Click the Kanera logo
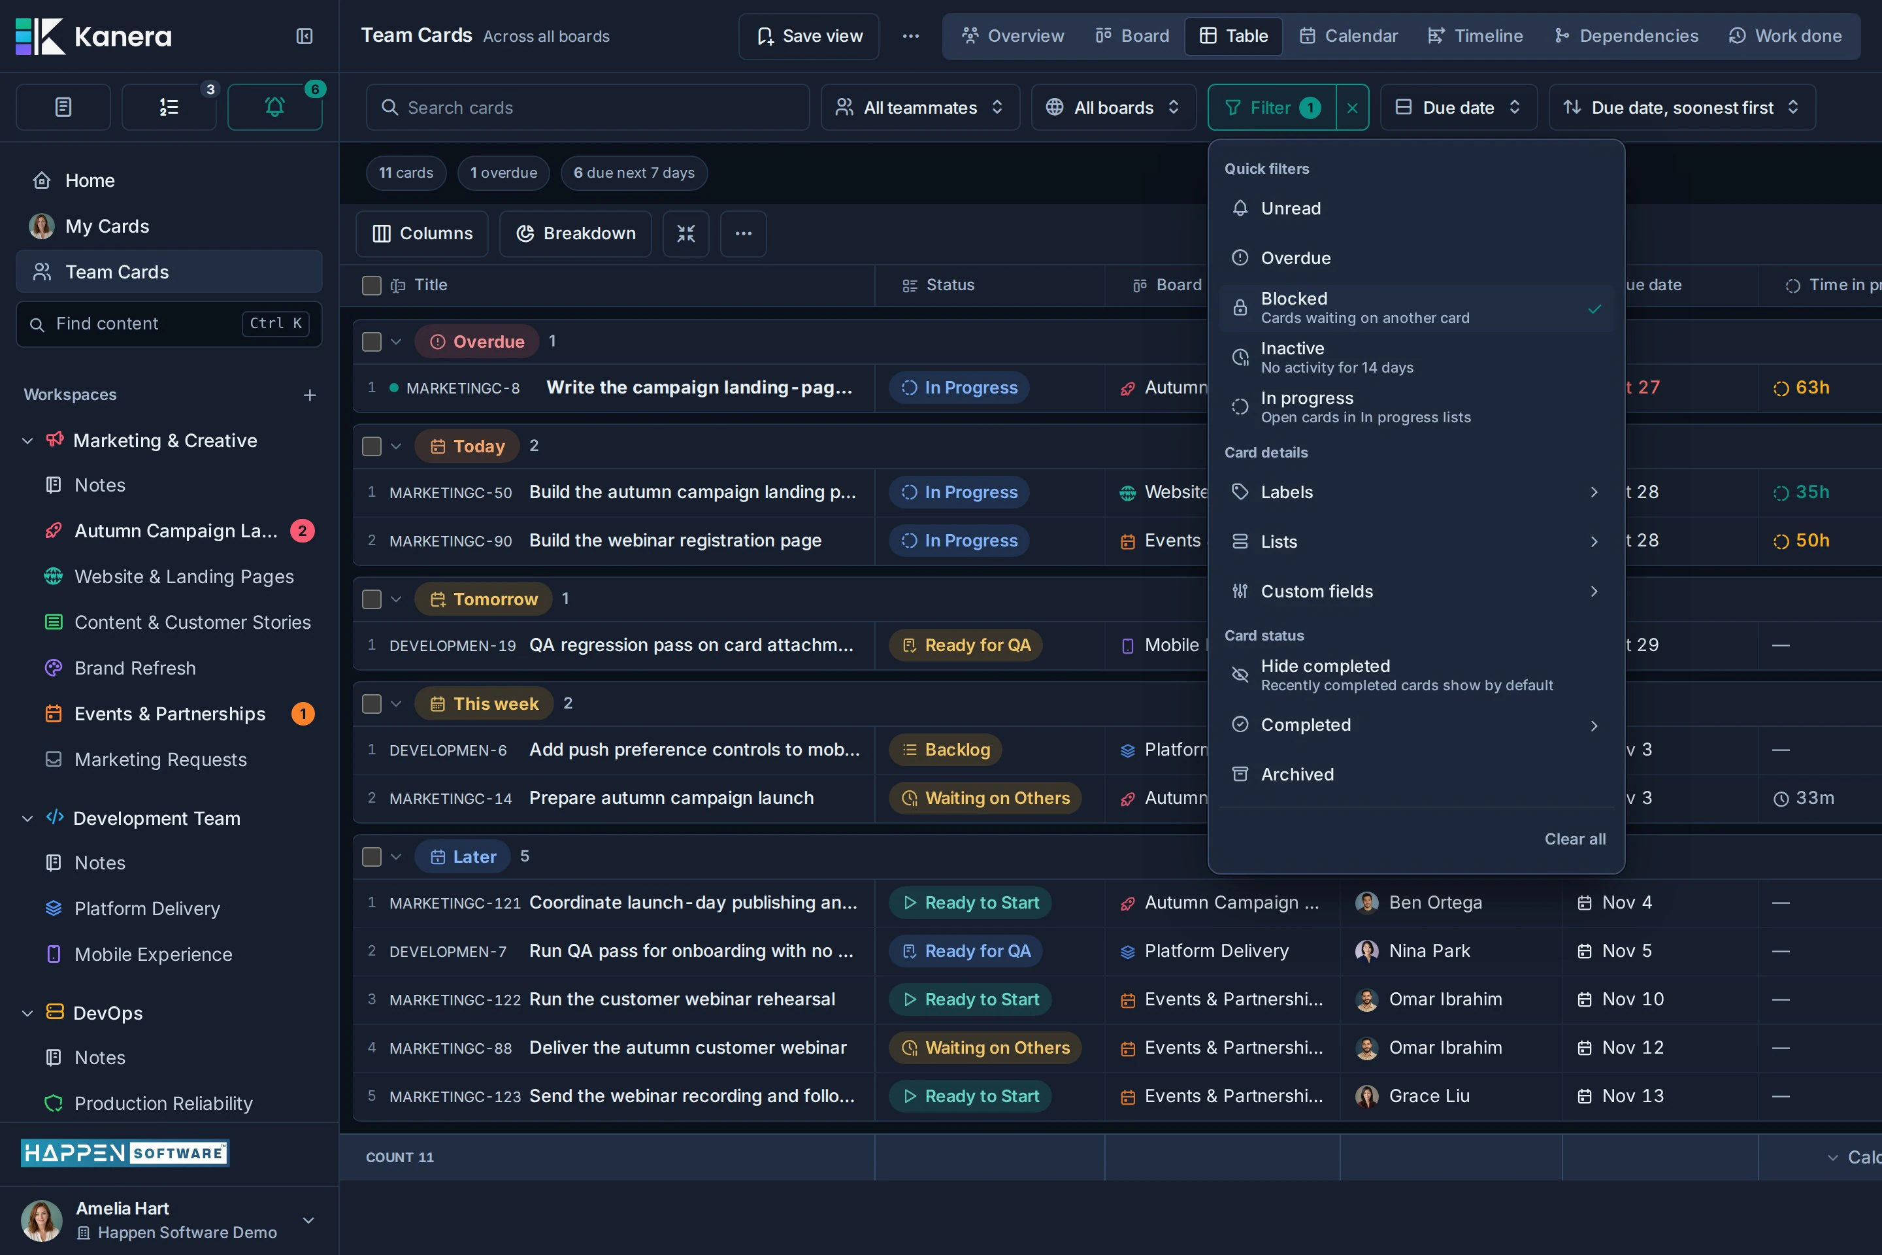The image size is (1882, 1255). [x=93, y=36]
